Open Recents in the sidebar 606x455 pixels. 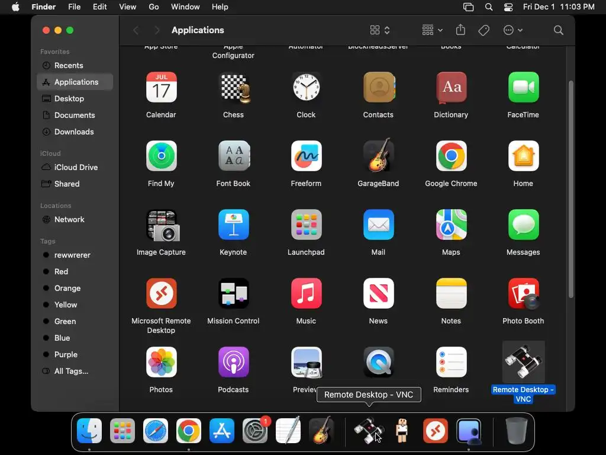pos(75,65)
